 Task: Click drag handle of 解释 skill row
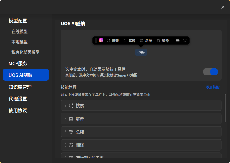pos(64,119)
